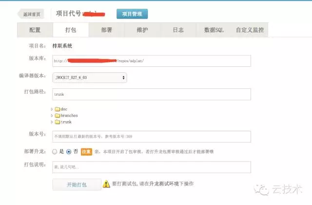
Task: Open the 数据SQL tab
Action: (214, 30)
